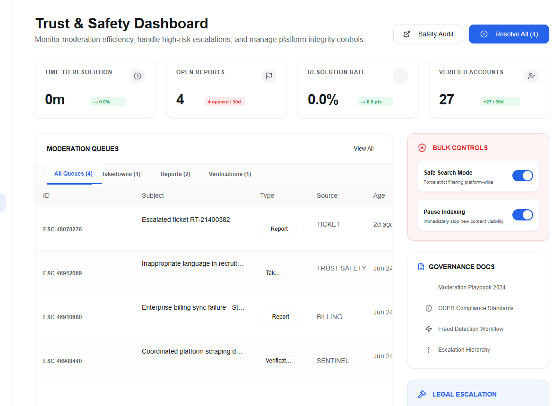Click the lightning icon next to Fraud Detection Workflow
This screenshot has width=553, height=406.
click(x=429, y=329)
